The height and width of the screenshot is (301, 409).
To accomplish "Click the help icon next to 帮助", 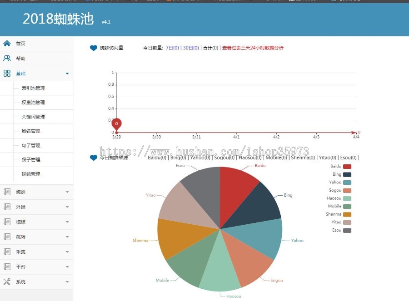I will click(x=6, y=58).
